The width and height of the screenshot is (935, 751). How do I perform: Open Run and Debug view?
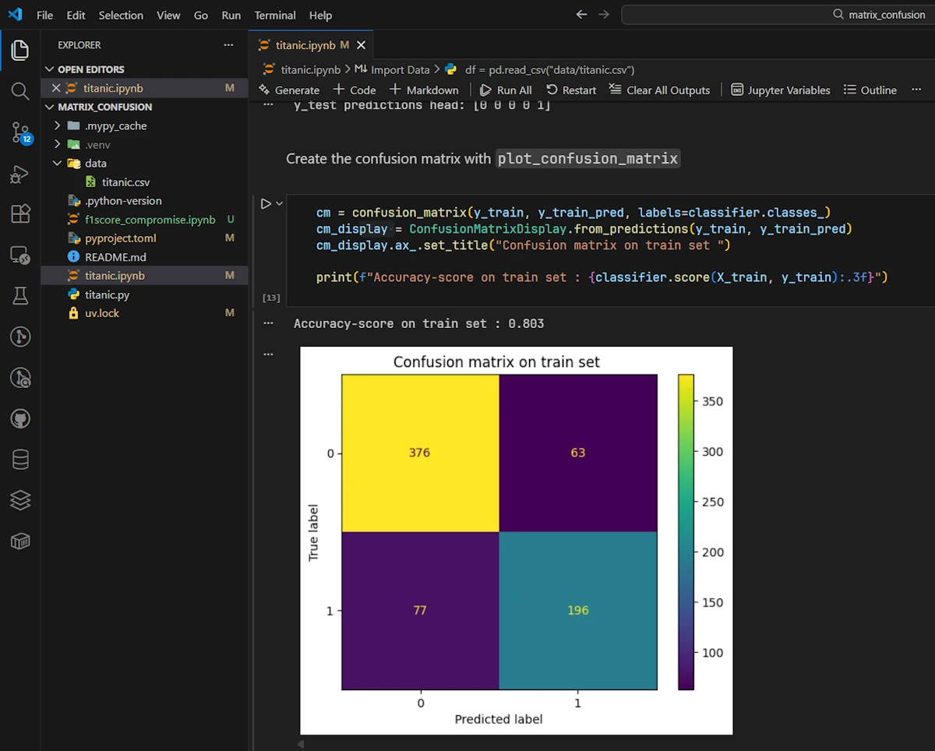[x=20, y=175]
